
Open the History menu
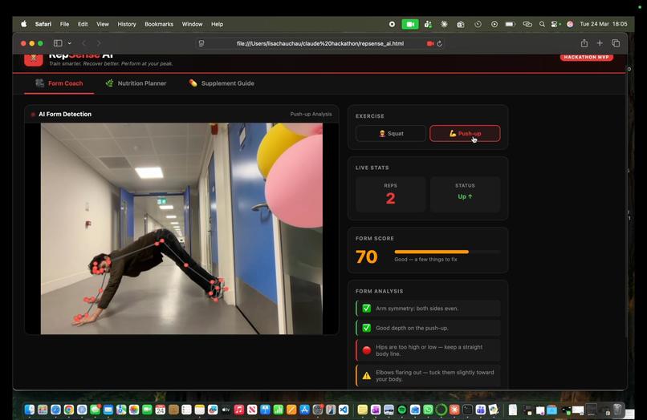(127, 24)
